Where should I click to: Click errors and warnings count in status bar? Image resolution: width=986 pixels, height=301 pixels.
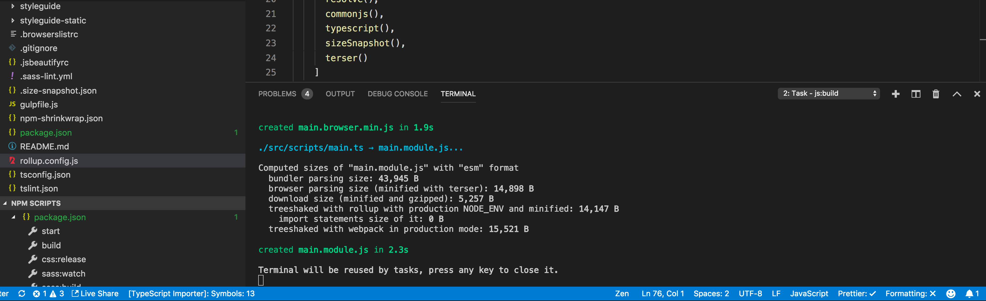pos(48,293)
